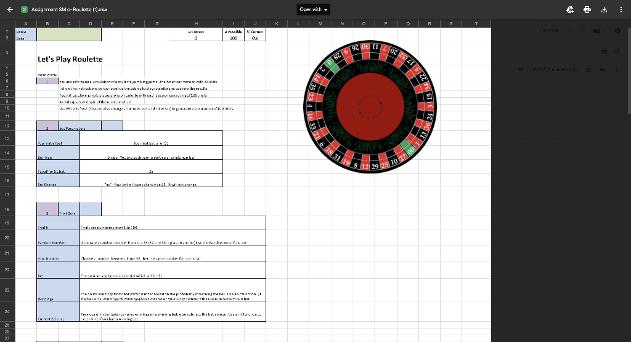This screenshot has height=342, width=631.
Task: Click the Random Number label cell
Action: (x=58, y=237)
